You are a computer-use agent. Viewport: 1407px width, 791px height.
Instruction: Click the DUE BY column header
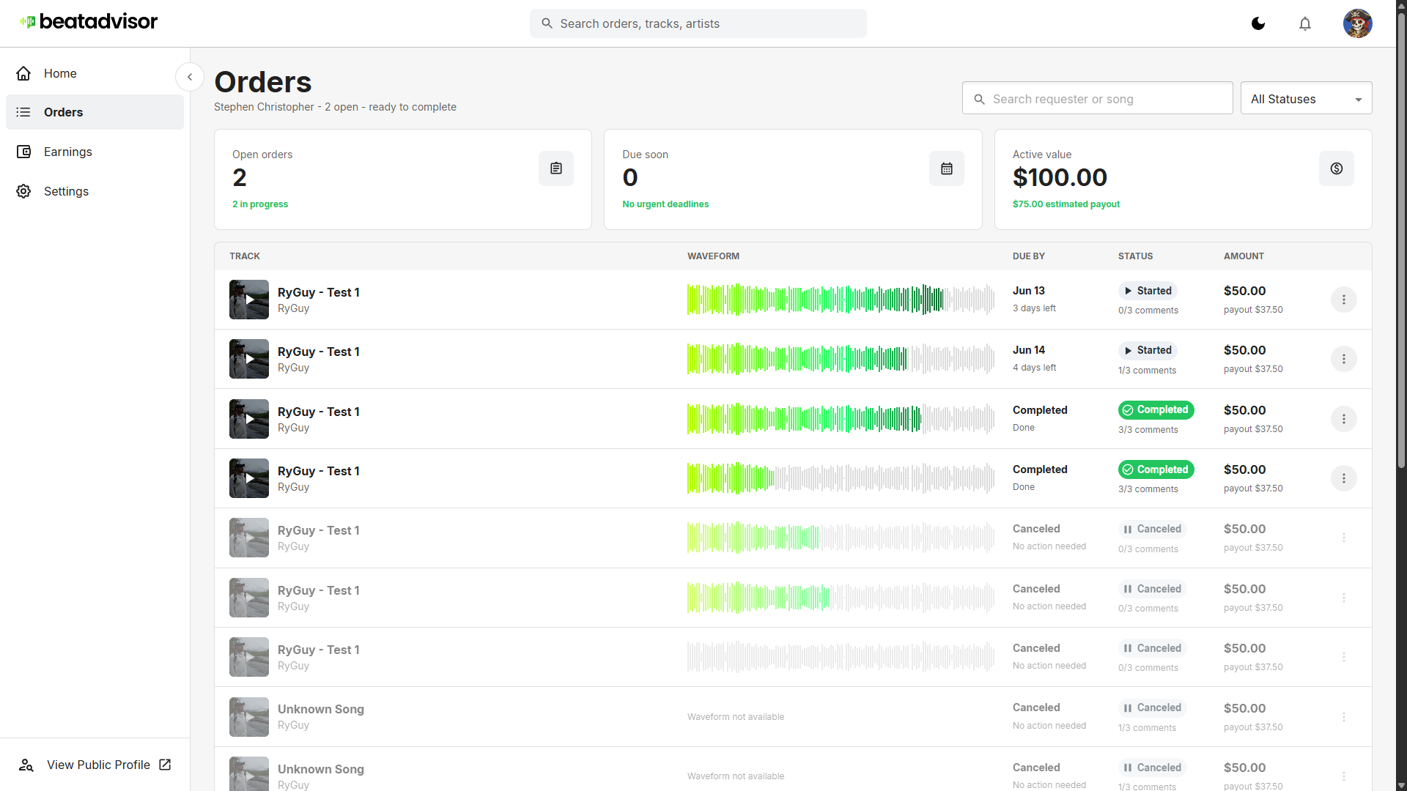click(1029, 256)
